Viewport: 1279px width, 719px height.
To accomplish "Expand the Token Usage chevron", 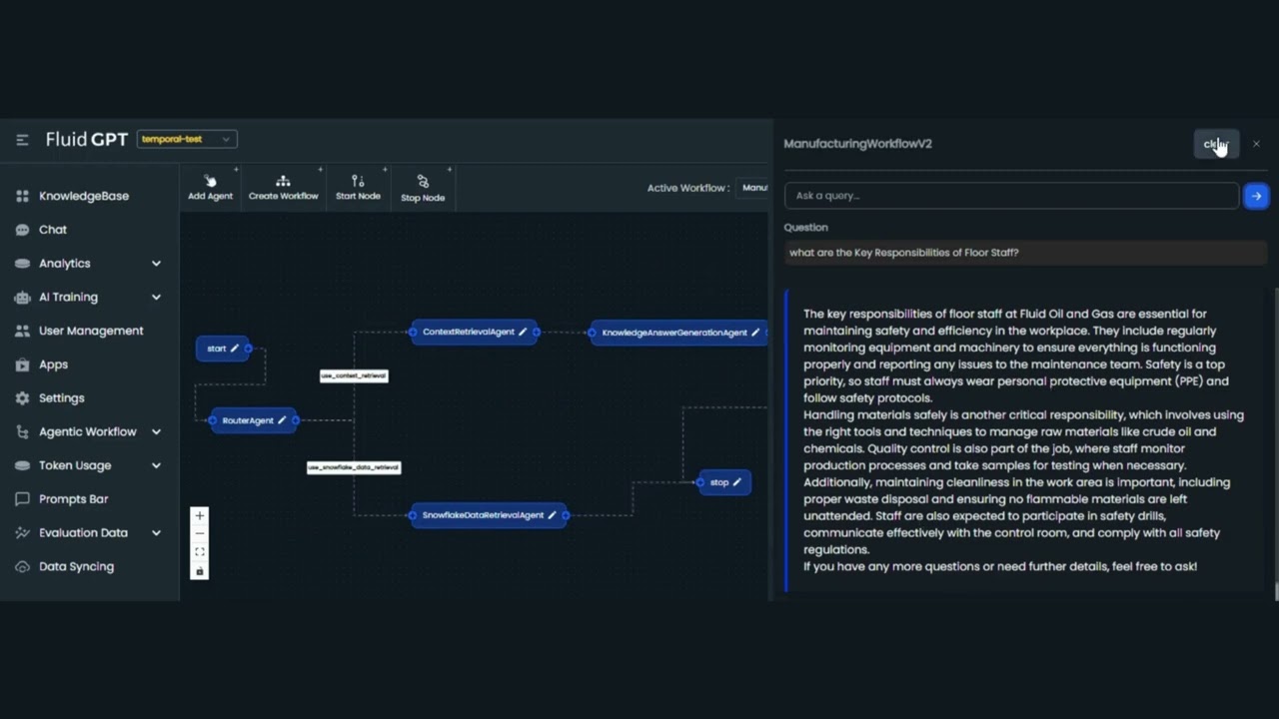I will pyautogui.click(x=156, y=465).
